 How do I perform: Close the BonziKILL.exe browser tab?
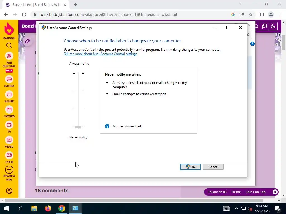point(65,5)
